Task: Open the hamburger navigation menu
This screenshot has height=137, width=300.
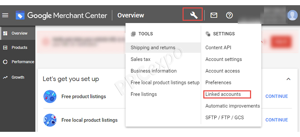Action: (x=5, y=15)
